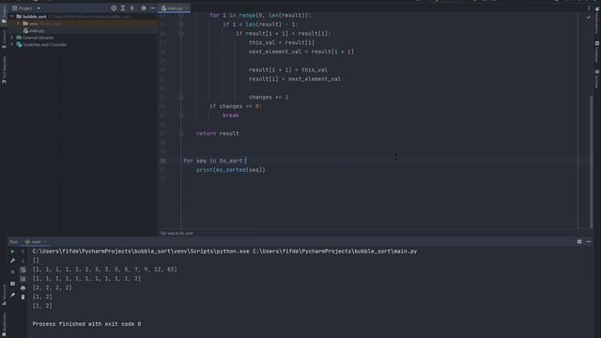Select the main tab in Run panel
This screenshot has width=601, height=338.
point(36,242)
